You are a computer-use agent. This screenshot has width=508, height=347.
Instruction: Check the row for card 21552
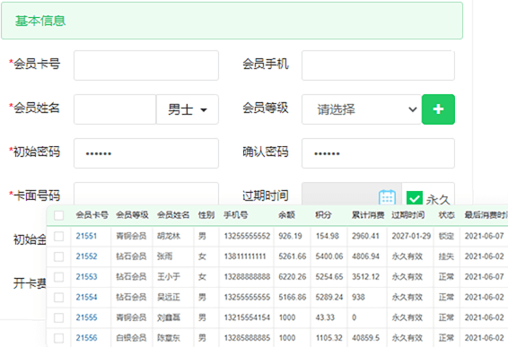pyautogui.click(x=58, y=256)
